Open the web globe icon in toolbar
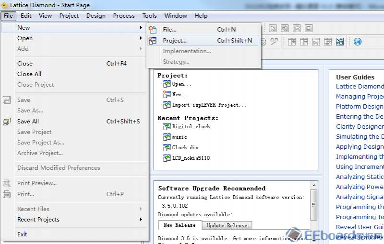The height and width of the screenshot is (244, 384). click(358, 42)
